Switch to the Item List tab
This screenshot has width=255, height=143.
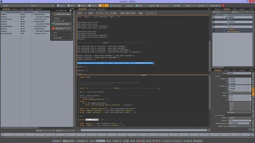tap(227, 9)
